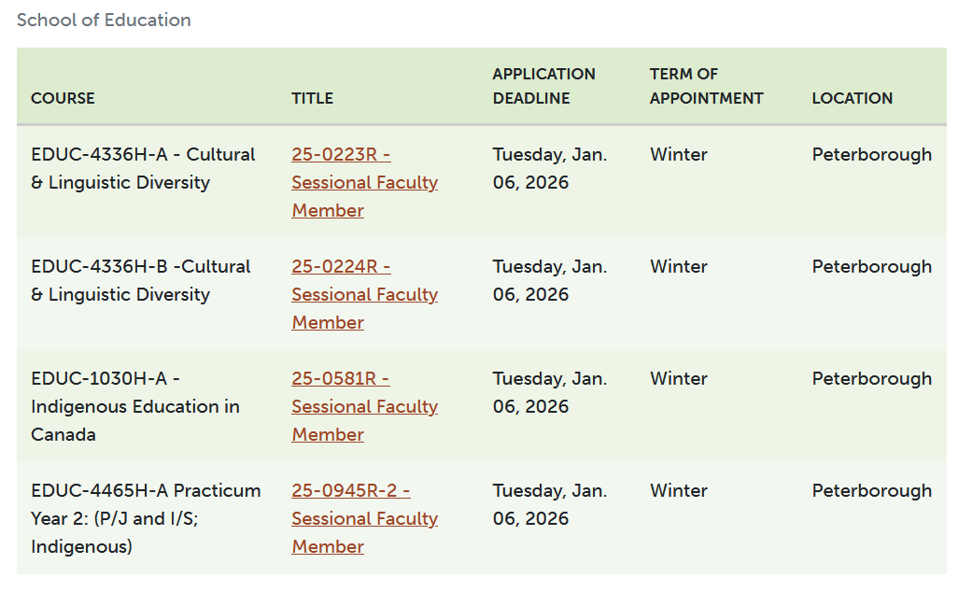Screen dimensions: 958x592
Task: Open the 25-0945R-2 Sessional Faculty Member posting
Action: tap(364, 518)
